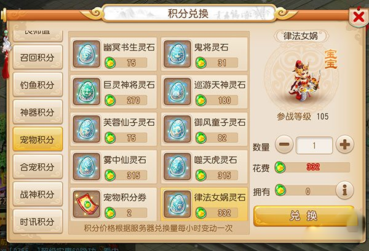Select the 宠物积分券 ticket icon

click(x=86, y=204)
